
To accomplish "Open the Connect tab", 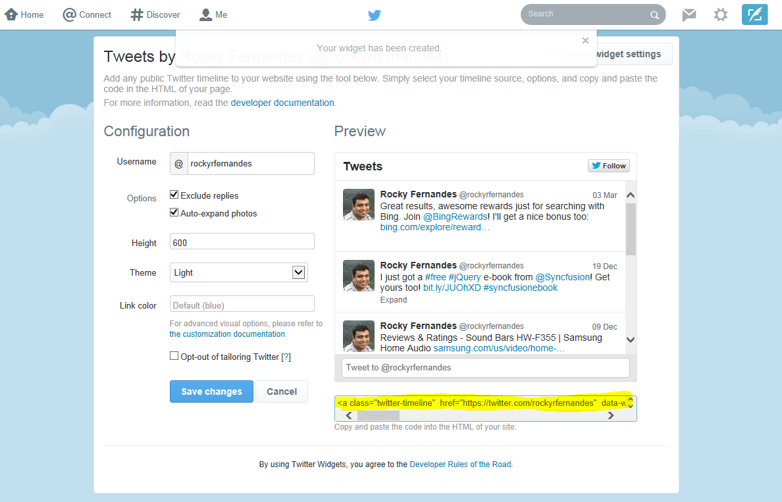I will [87, 14].
